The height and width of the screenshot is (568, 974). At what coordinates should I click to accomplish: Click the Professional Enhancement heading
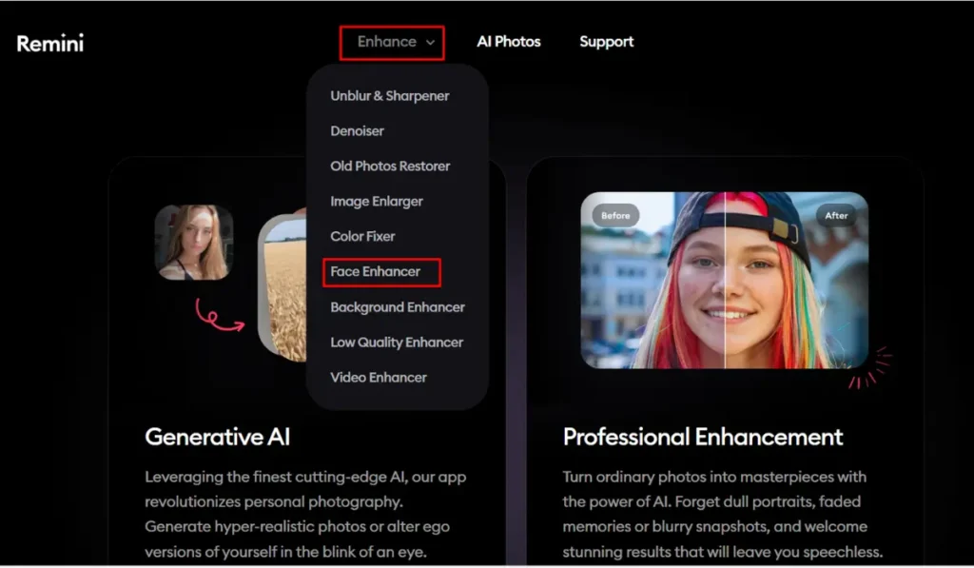[701, 437]
